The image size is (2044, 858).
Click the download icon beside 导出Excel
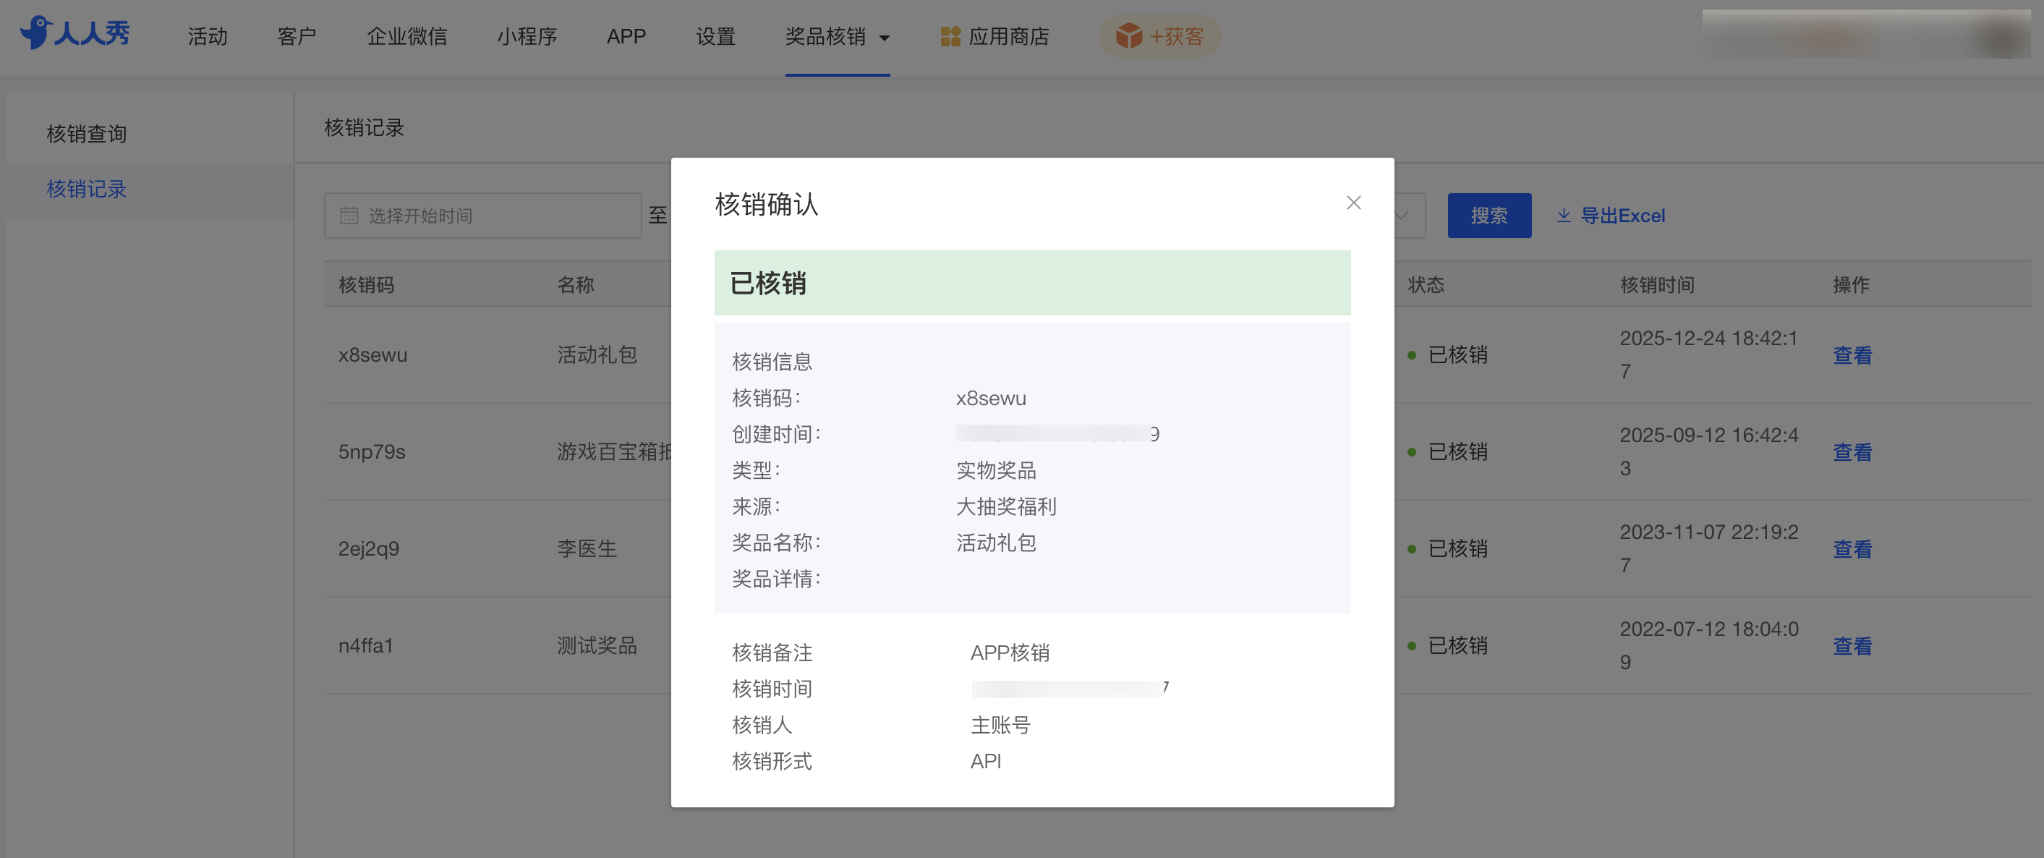(x=1563, y=216)
